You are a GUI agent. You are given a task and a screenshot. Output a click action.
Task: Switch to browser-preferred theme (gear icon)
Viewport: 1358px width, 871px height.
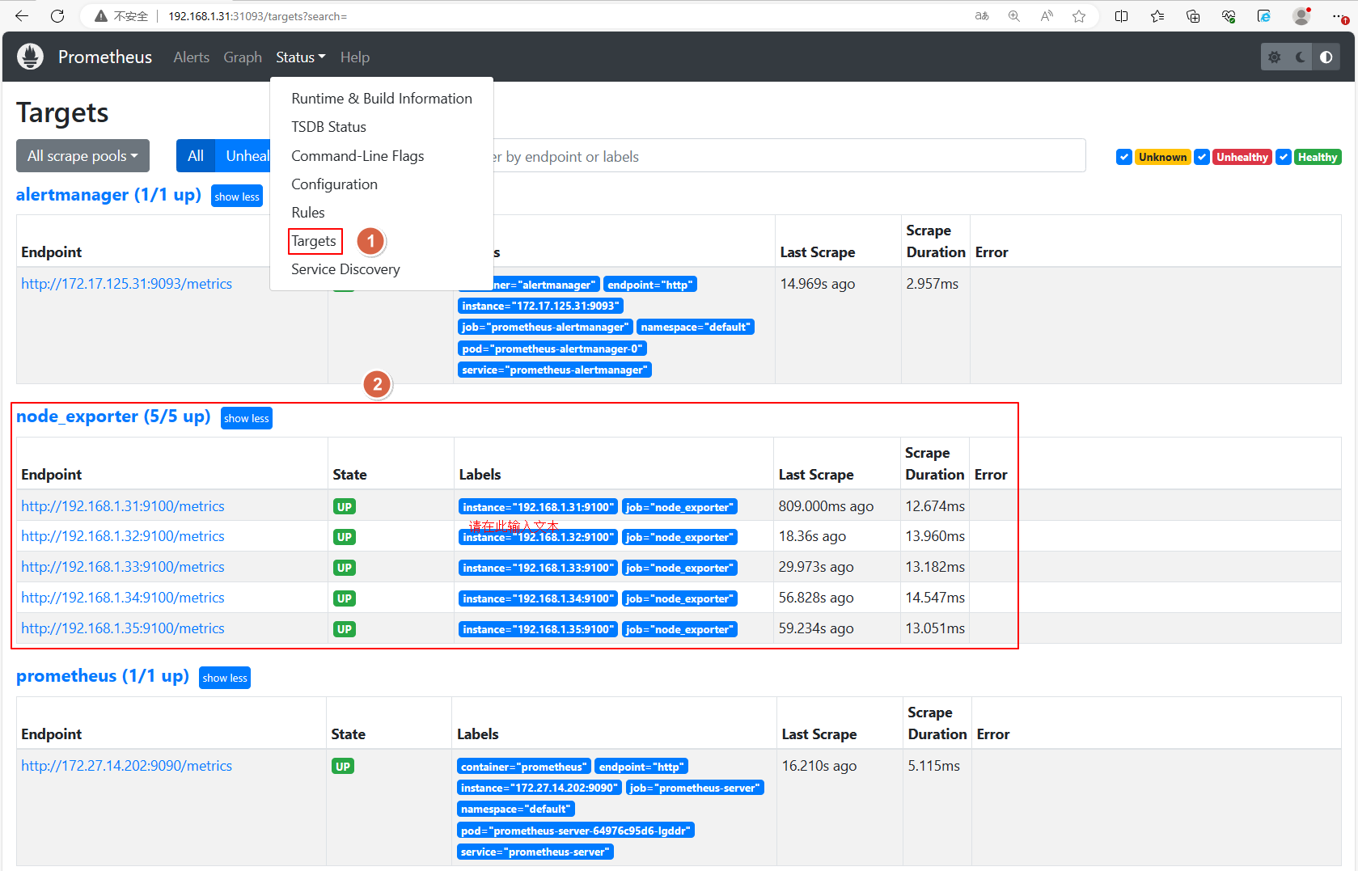tap(1275, 57)
